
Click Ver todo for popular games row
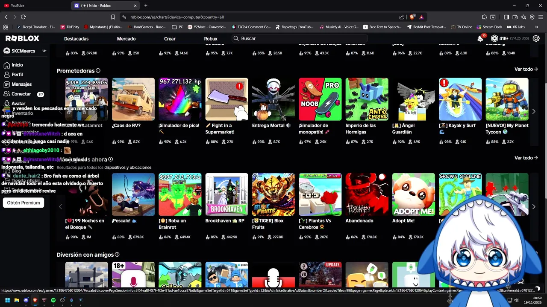(526, 158)
